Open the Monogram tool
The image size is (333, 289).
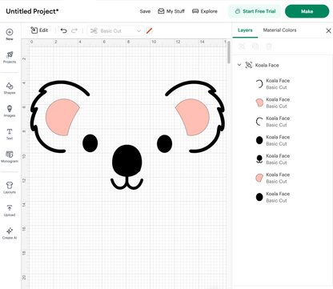10,157
